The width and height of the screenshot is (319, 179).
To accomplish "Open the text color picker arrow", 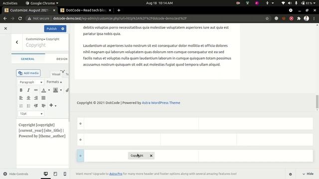I will (49, 90).
